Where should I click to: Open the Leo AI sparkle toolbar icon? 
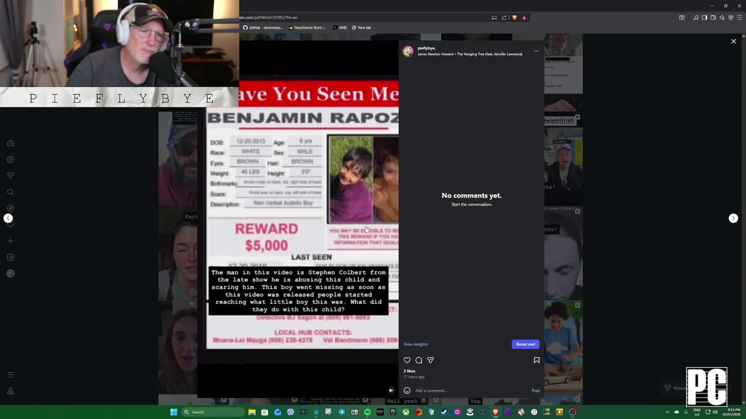[x=722, y=17]
